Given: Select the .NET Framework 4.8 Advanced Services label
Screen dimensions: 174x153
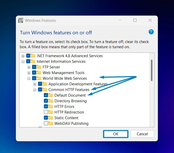Looking at the screenshot, I should (70, 56).
